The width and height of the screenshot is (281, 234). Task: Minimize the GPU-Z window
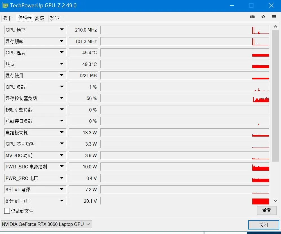232,6
